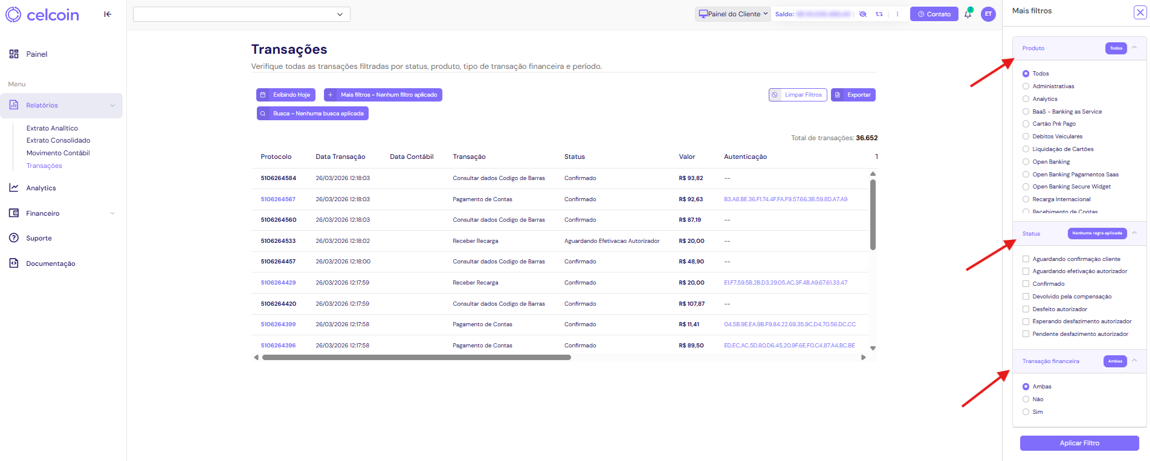Open the notifications bell
The image size is (1150, 461).
point(967,15)
